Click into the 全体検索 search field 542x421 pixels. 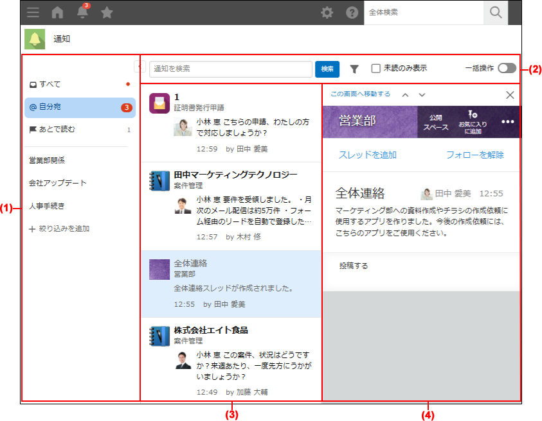point(424,12)
